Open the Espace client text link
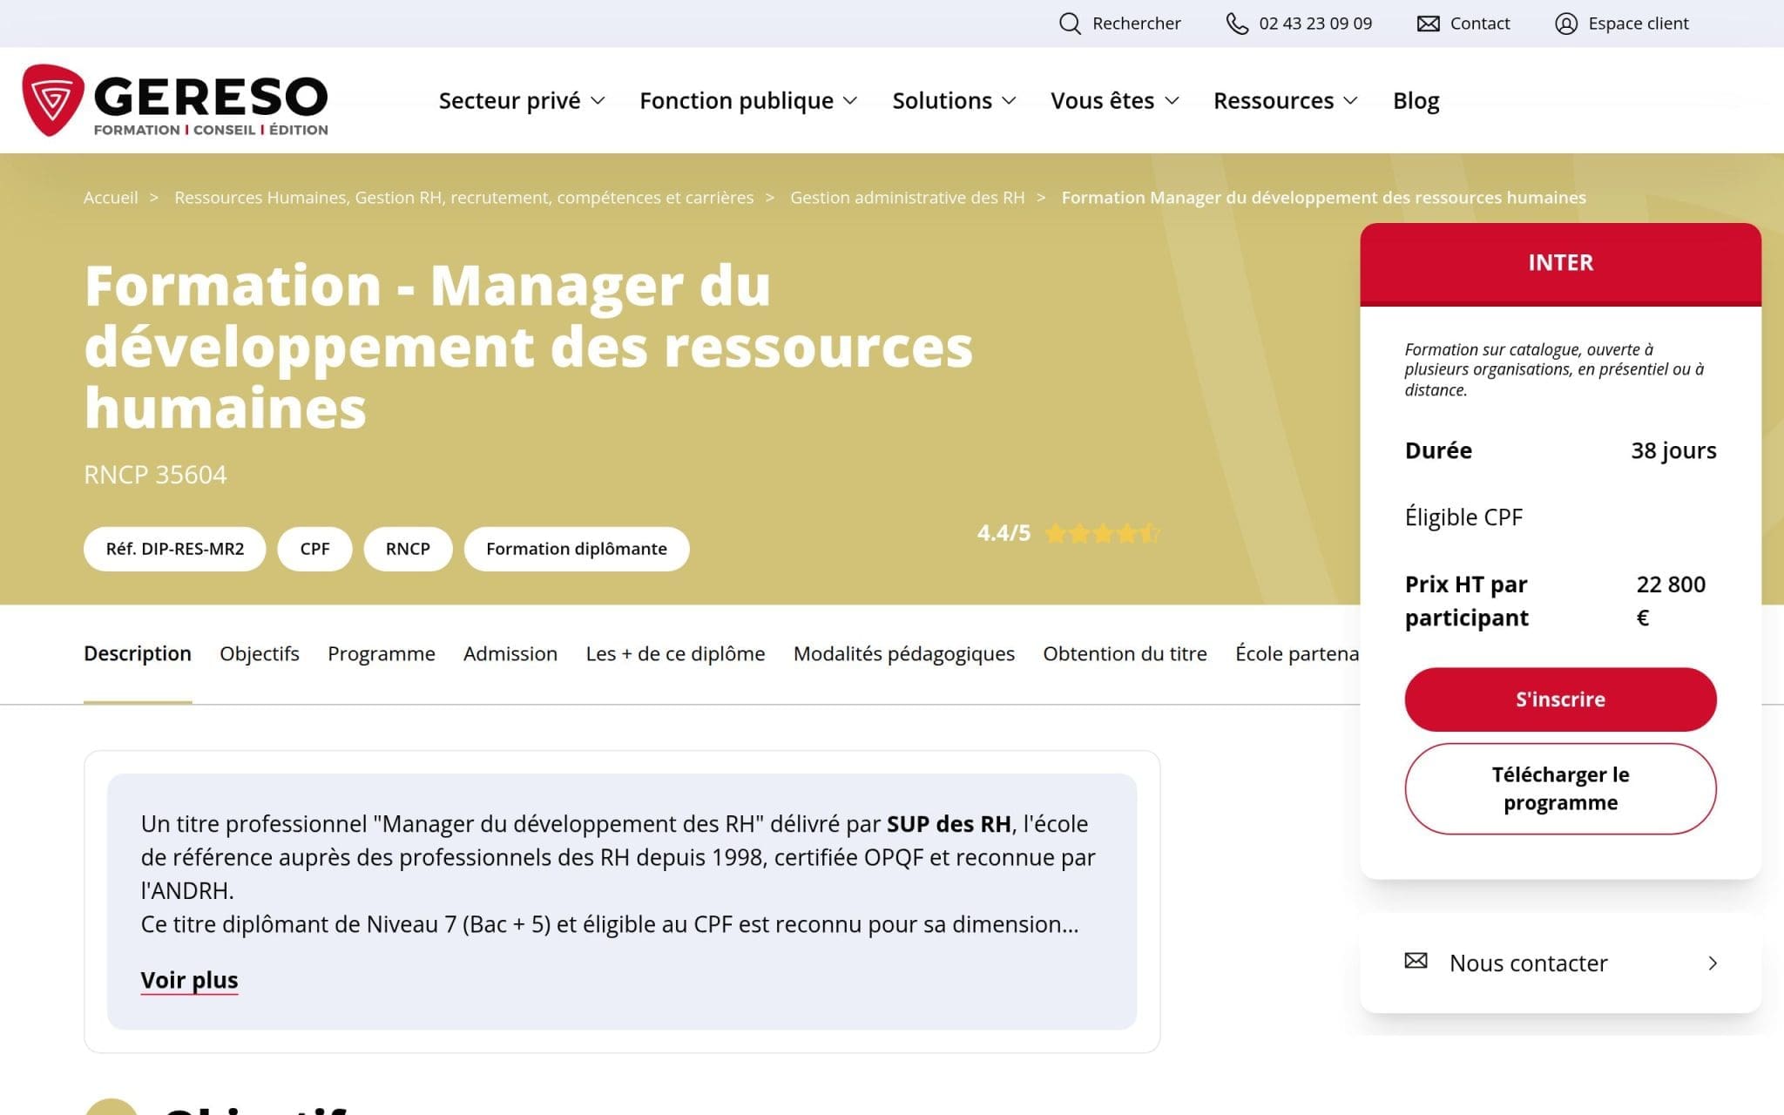 (1638, 24)
